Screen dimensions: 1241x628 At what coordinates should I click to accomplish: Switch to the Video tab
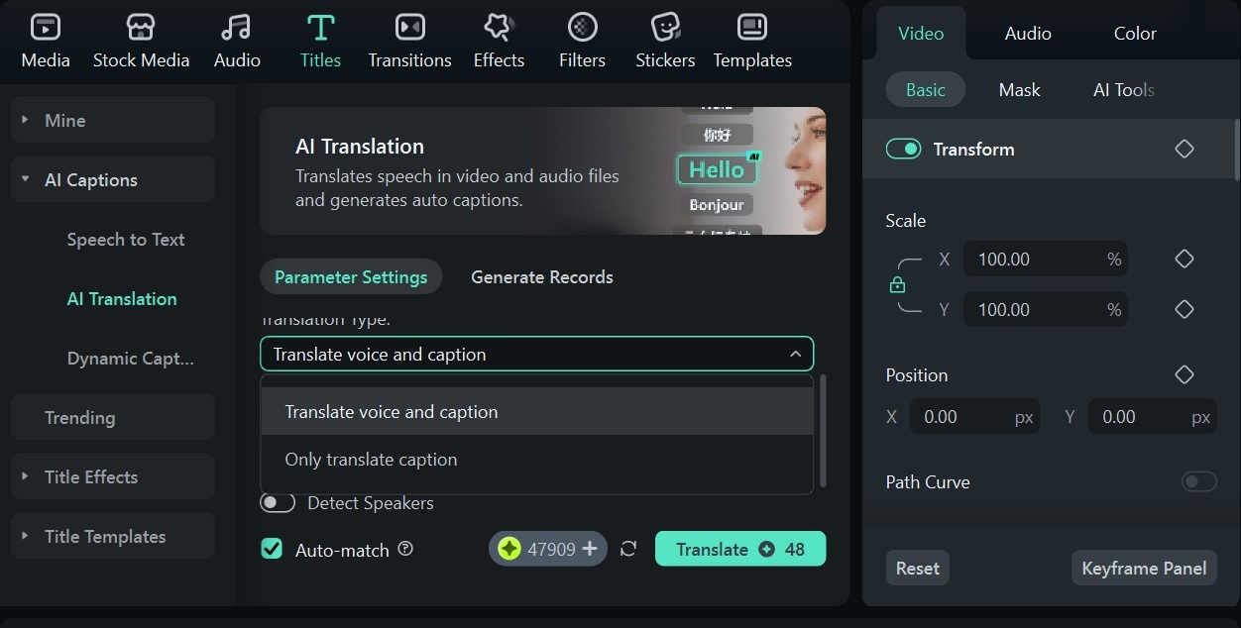921,33
